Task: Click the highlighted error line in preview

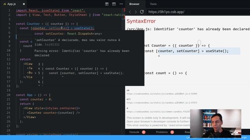Action: pos(192,51)
